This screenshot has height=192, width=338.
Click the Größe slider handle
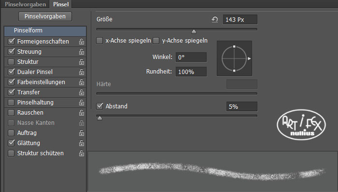pyautogui.click(x=194, y=32)
